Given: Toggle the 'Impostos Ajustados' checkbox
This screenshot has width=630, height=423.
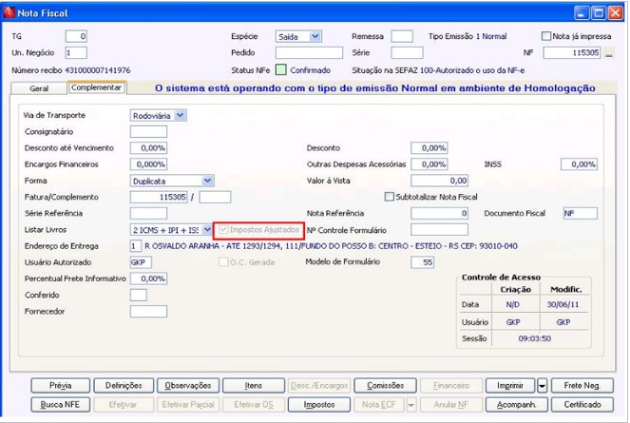Looking at the screenshot, I should (223, 230).
